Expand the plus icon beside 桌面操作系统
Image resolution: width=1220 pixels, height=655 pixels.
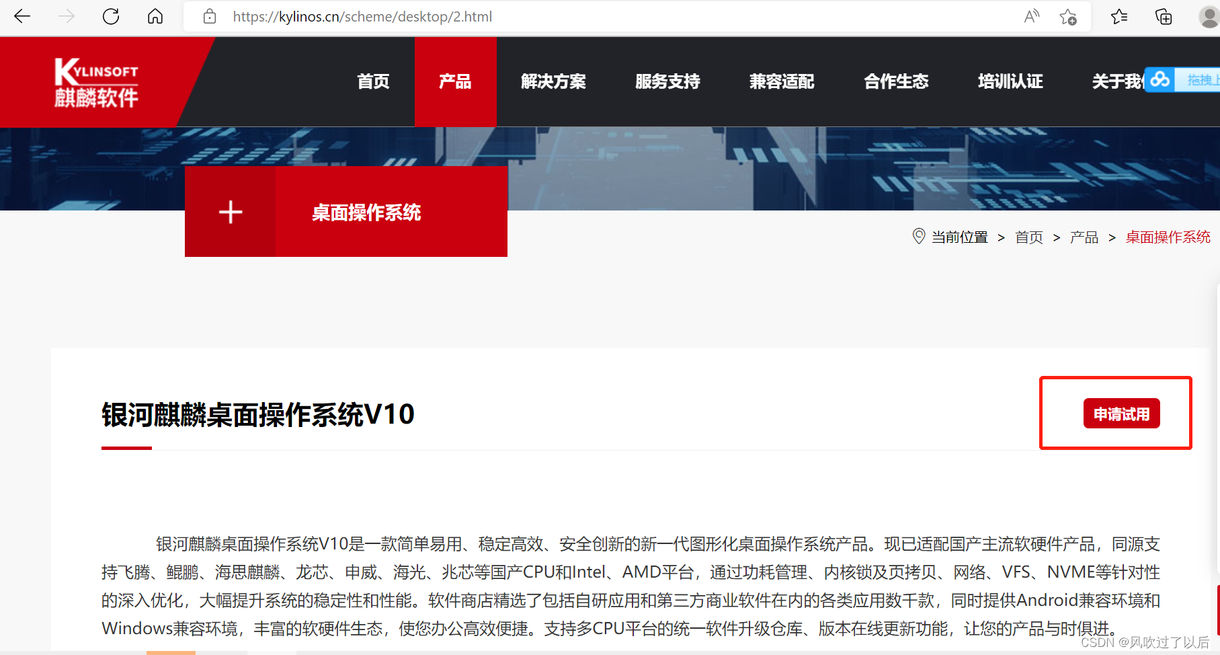tap(231, 212)
